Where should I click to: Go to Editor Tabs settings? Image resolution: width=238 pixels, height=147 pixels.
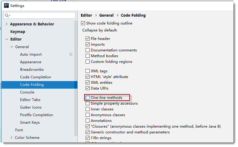click(x=30, y=100)
